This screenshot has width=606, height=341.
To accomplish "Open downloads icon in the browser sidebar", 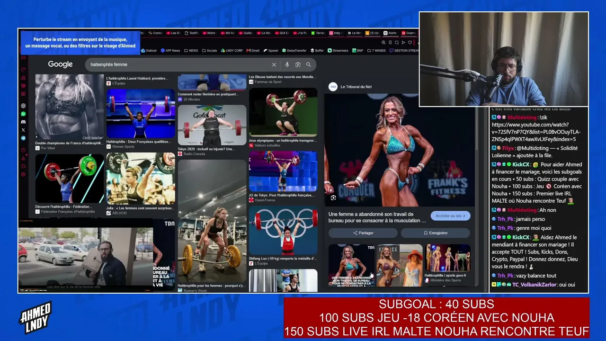I will click(x=23, y=158).
